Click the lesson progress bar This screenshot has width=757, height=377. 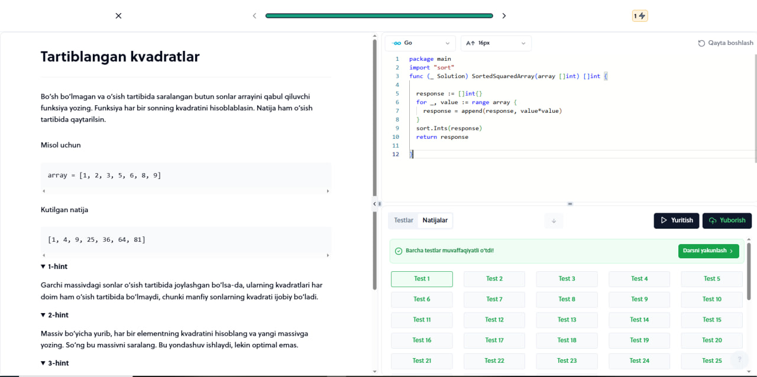[x=379, y=16]
